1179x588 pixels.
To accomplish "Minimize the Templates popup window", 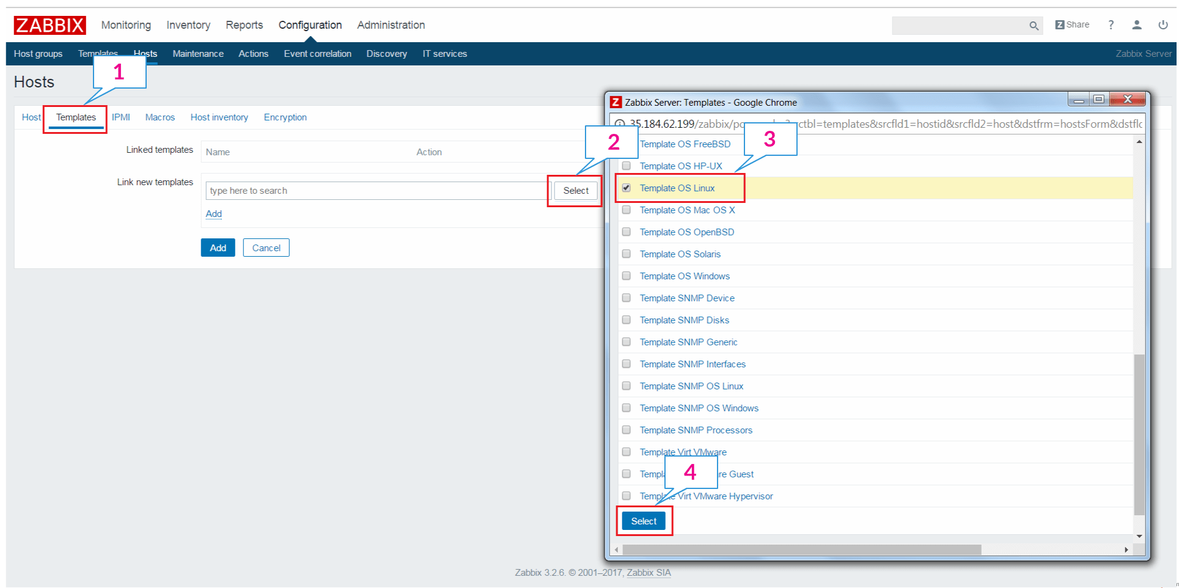I will [1079, 99].
